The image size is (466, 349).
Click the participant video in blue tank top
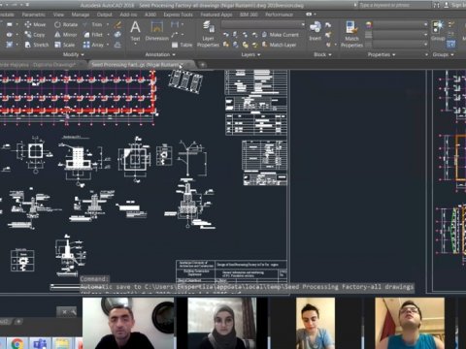(x=410, y=323)
